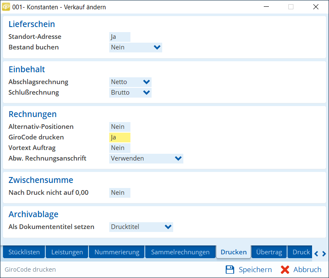Viewport: 329px width, 278px height.
Task: Toggle the Vortext Auftrag Nein value
Action: click(119, 148)
